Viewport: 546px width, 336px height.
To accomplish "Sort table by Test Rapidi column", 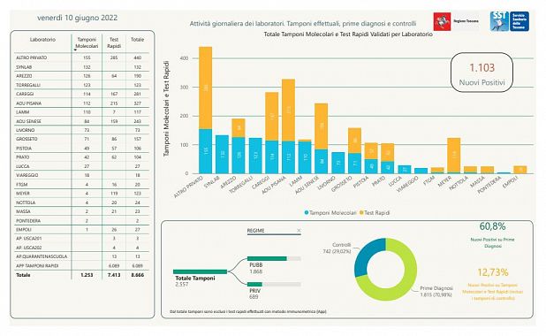I will tap(114, 42).
